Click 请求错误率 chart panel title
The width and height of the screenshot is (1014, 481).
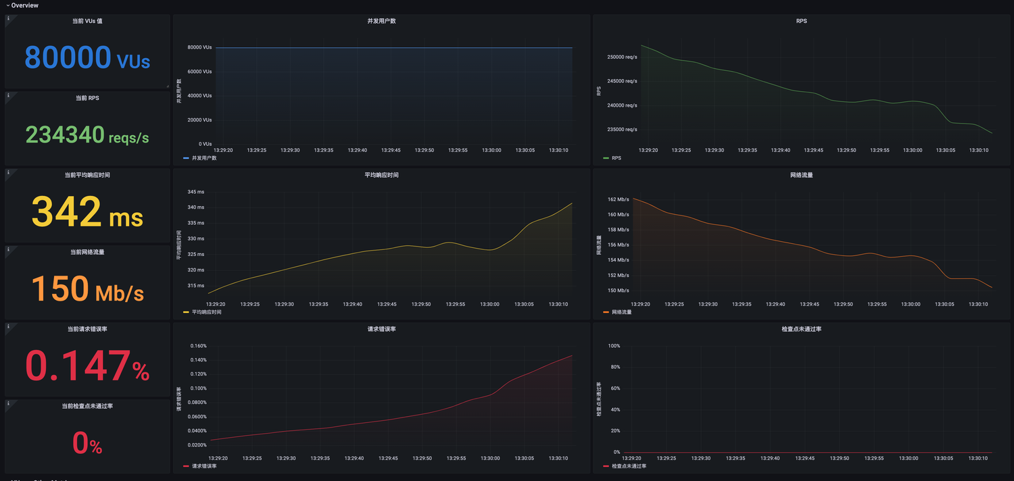(x=381, y=329)
